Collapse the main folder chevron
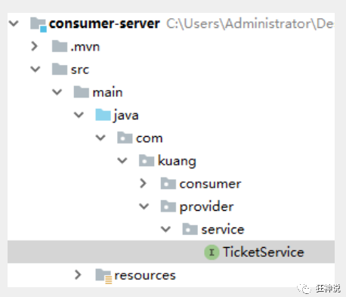Viewport: 346px width, 297px height. click(x=57, y=92)
